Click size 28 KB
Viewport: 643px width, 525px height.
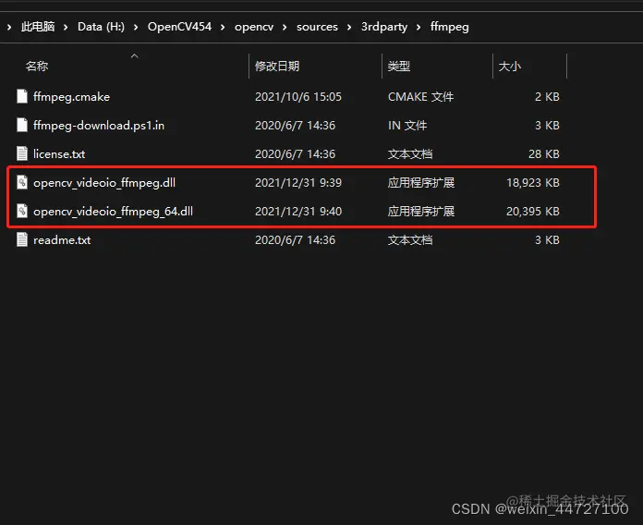tap(544, 154)
